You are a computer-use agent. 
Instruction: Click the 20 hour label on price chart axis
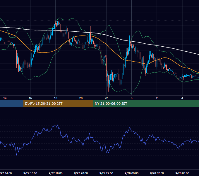tap(81, 98)
